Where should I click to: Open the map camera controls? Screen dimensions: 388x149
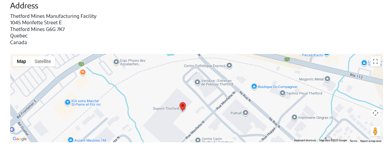click(375, 113)
